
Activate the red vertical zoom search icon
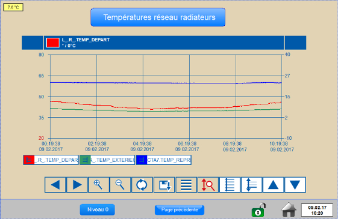click(x=208, y=185)
